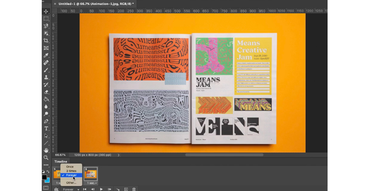Select the Horizontal Type tool
The image size is (366, 191).
46,129
